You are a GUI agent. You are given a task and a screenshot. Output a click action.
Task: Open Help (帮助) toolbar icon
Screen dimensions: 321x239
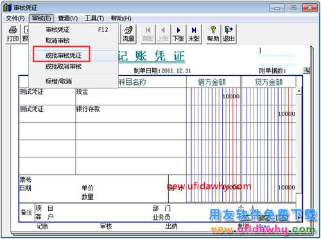coord(213,34)
